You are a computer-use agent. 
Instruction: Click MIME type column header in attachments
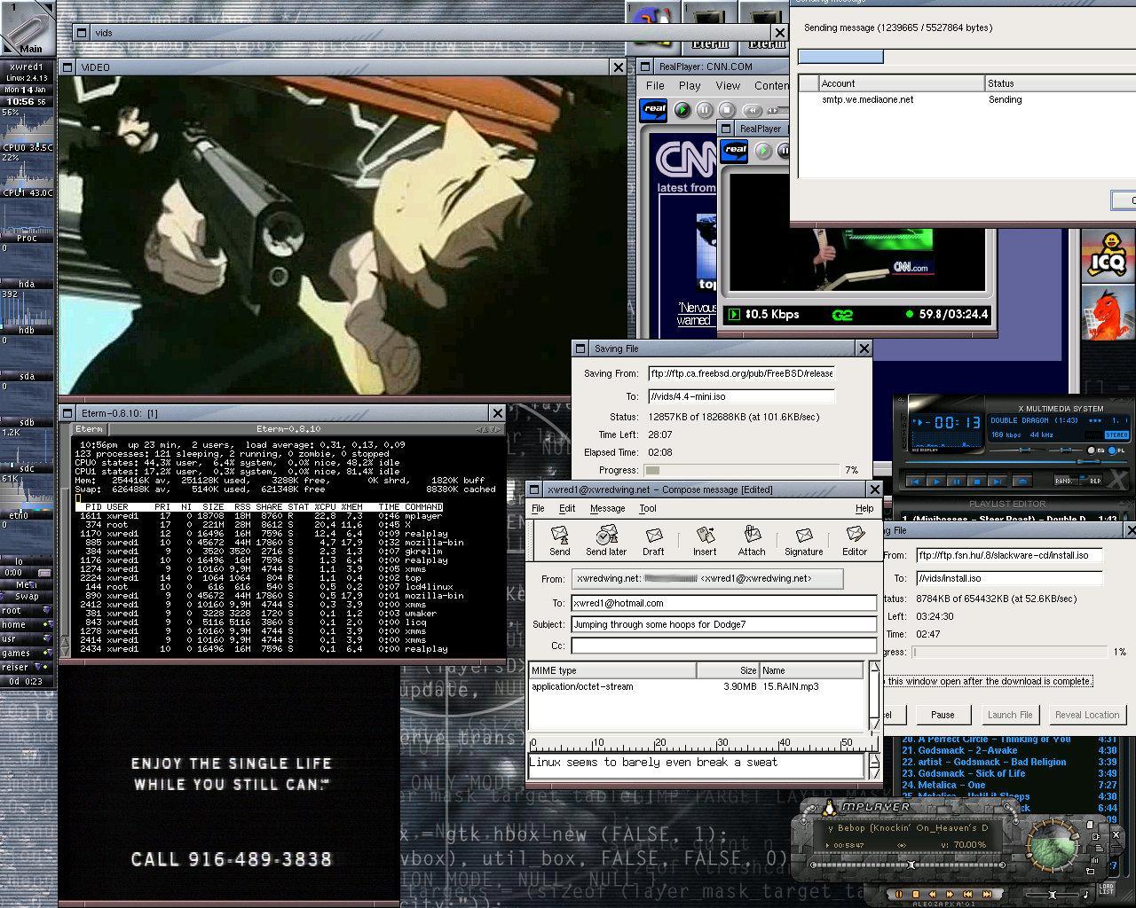(612, 670)
